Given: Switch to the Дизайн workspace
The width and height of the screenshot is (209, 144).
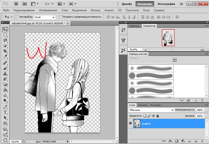Looking at the screenshot, I should 127,4.
